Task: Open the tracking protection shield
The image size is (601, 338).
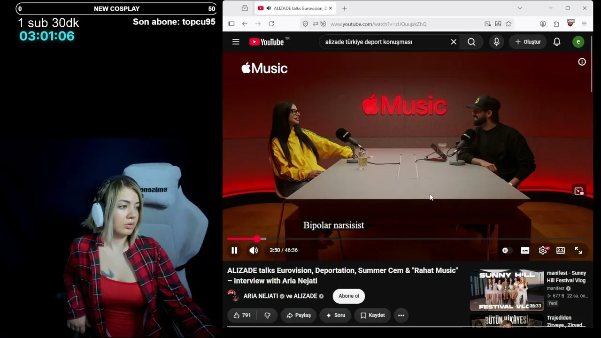Action: click(305, 24)
